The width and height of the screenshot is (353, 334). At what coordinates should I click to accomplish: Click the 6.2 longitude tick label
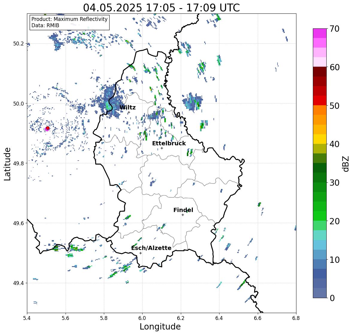[x=181, y=318]
